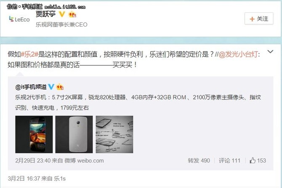282x188 pixels.
Task: Open the @发光小台灯 user mention
Action: (238, 54)
